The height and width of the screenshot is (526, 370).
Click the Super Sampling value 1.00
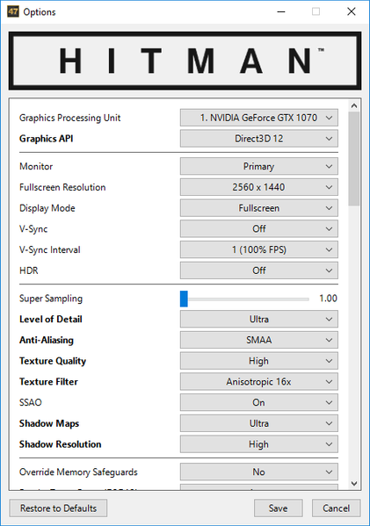(328, 299)
